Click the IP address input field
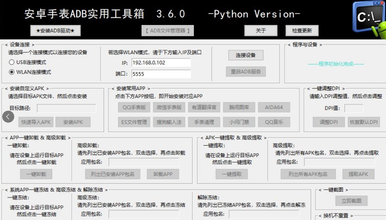The height and width of the screenshot is (220, 386). click(161, 63)
